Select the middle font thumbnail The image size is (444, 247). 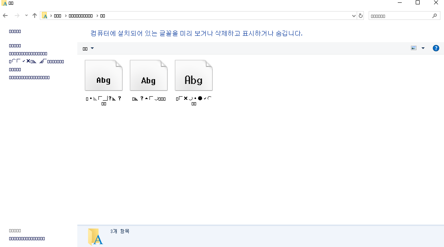pyautogui.click(x=149, y=76)
